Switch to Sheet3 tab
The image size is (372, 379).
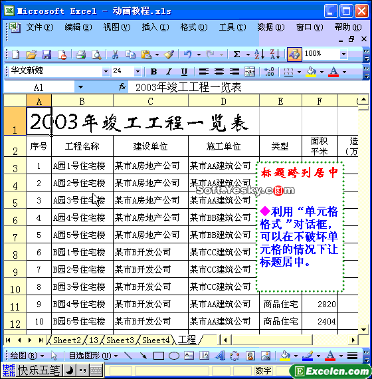click(x=120, y=340)
